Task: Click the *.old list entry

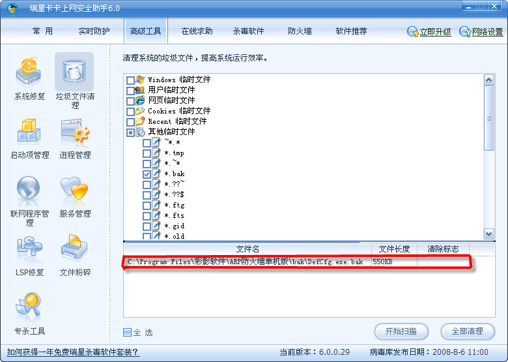Action: pos(174,236)
